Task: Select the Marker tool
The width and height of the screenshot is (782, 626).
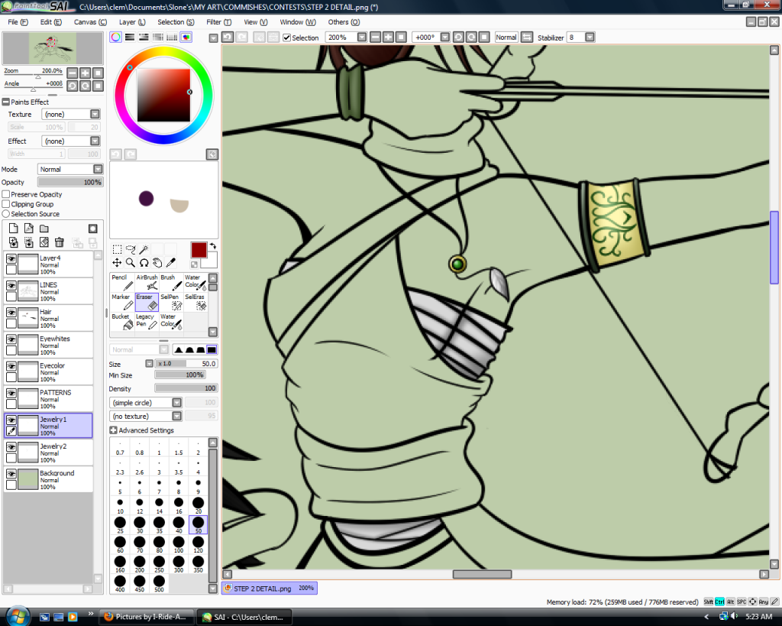Action: [122, 301]
